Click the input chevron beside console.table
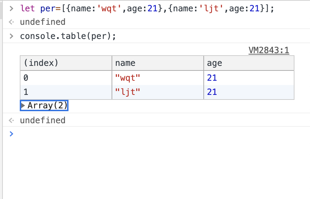Viewport: 310px width, 199px height. [x=11, y=36]
